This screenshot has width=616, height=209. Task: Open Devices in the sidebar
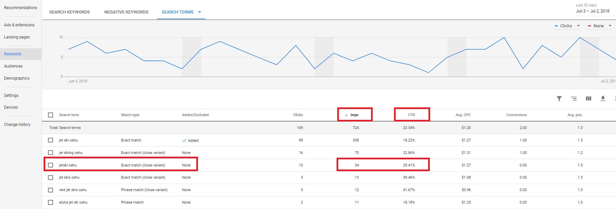tap(11, 107)
